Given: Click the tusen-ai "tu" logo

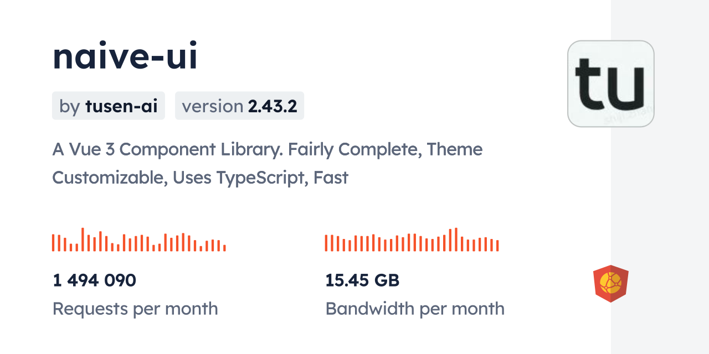Looking at the screenshot, I should (x=611, y=84).
